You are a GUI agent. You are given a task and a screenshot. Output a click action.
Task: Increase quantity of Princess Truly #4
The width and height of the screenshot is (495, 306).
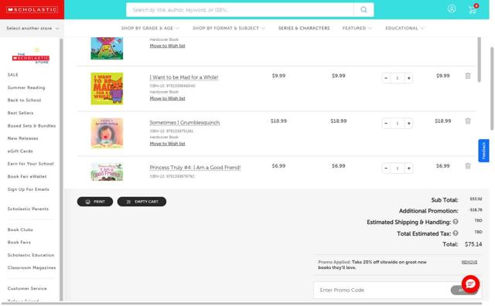pyautogui.click(x=408, y=168)
